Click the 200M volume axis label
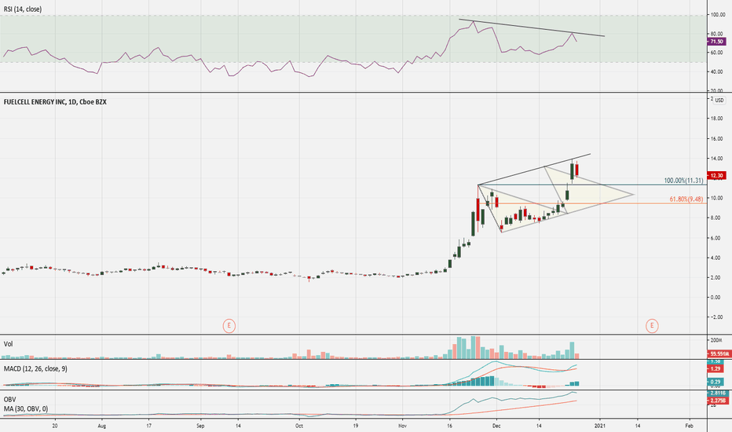 point(716,340)
